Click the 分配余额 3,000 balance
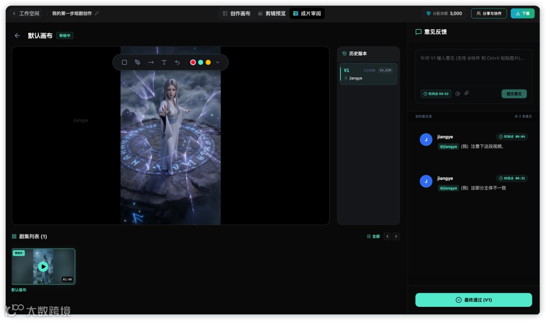 [x=444, y=13]
